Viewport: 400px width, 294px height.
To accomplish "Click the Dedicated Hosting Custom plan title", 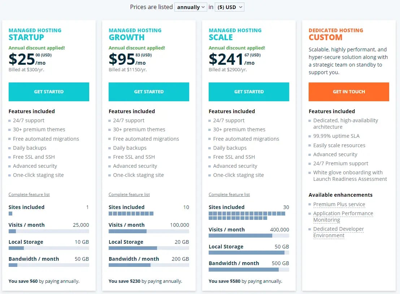I will 336,34.
